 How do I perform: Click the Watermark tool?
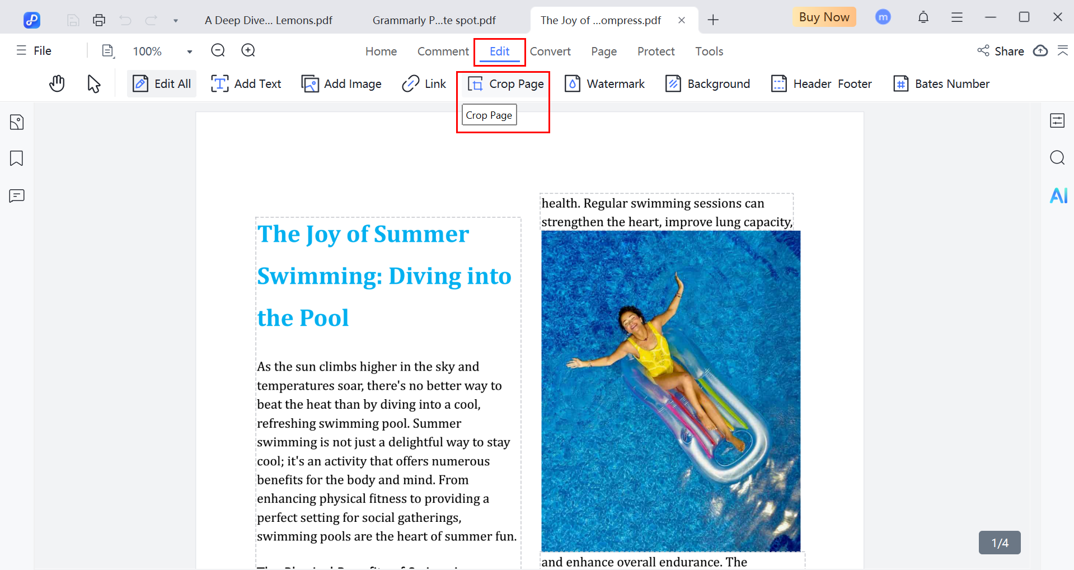click(604, 84)
